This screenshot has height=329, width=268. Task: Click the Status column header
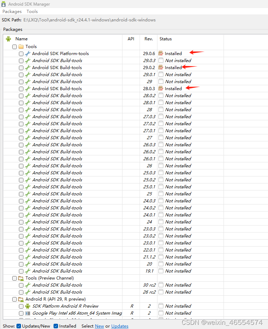[165, 39]
